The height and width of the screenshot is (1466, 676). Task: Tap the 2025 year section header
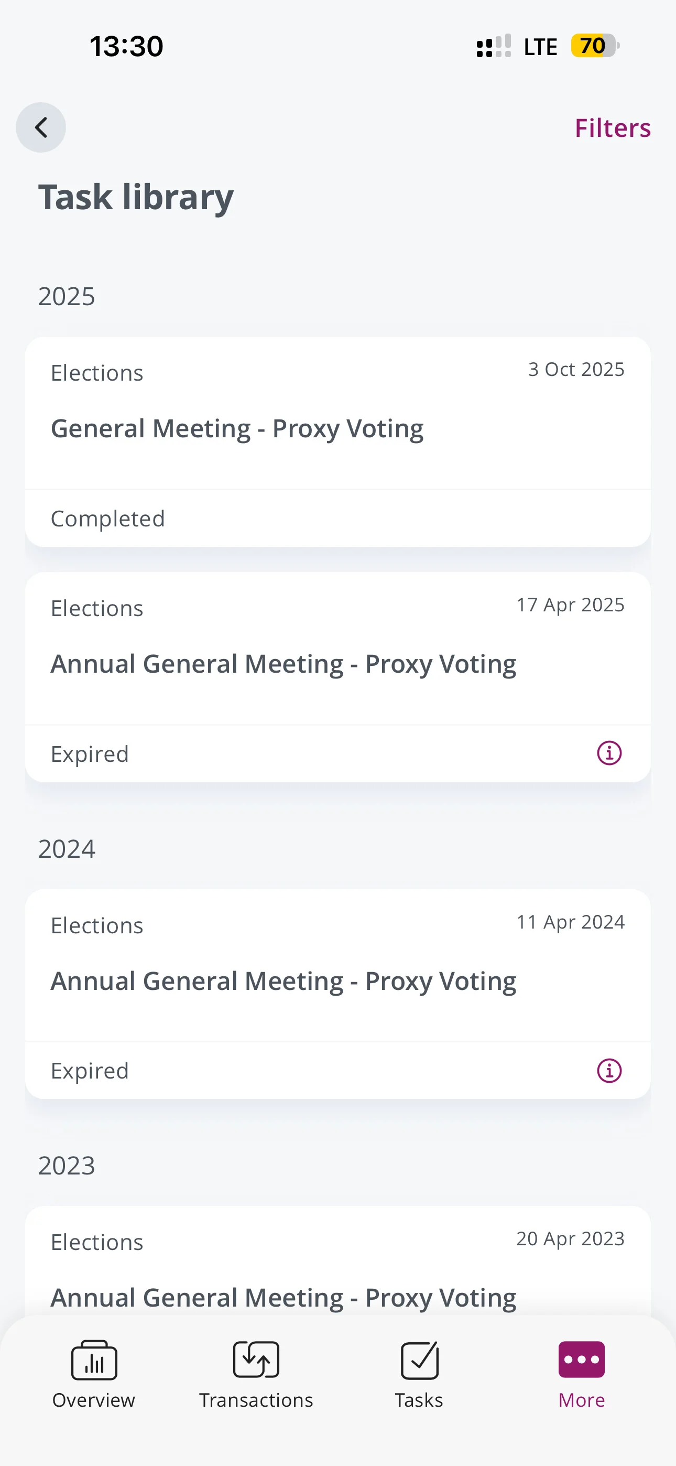pyautogui.click(x=67, y=296)
